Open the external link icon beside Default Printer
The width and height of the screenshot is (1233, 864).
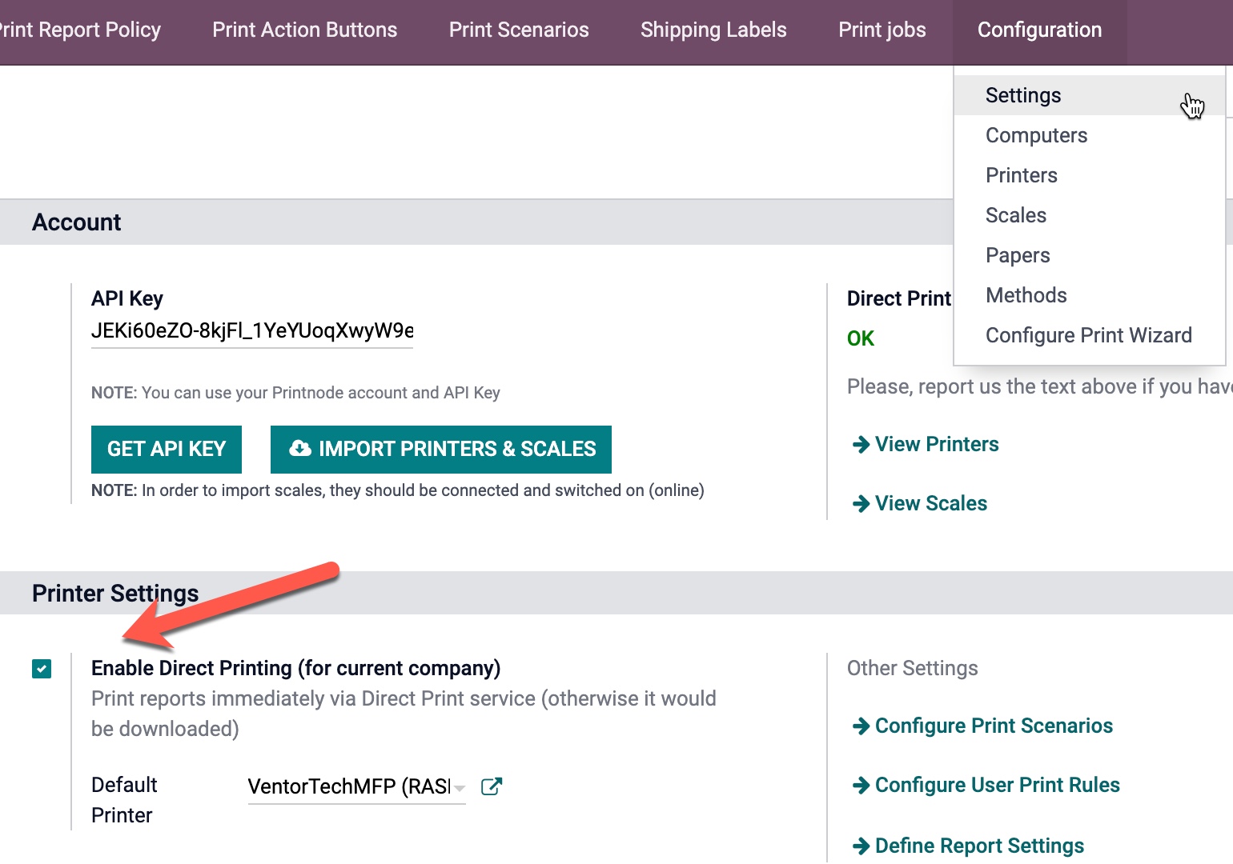coord(491,786)
